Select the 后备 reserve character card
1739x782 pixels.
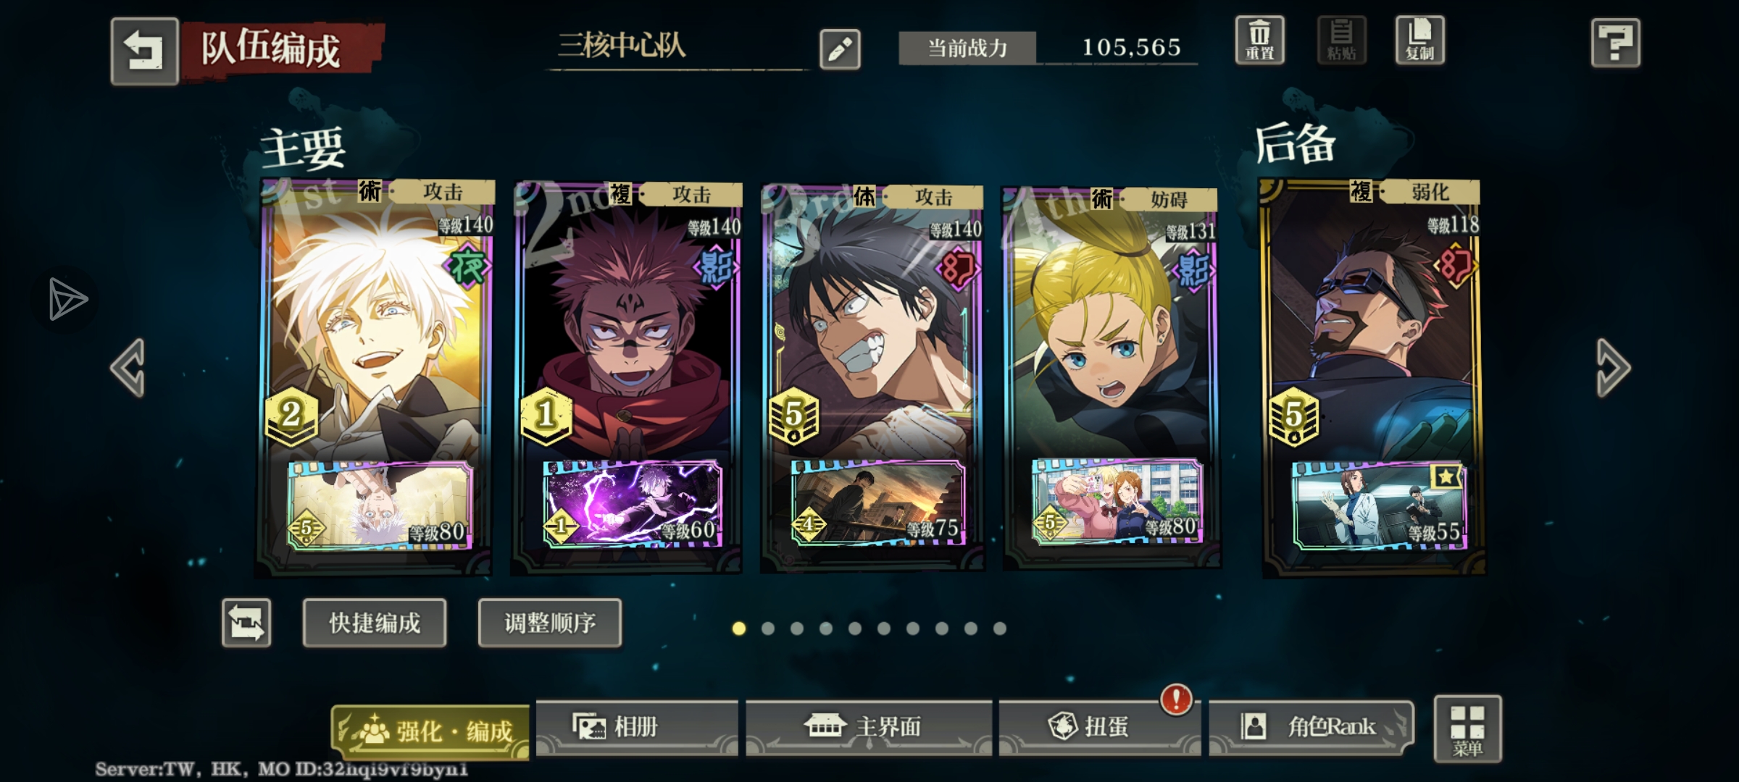(x=1371, y=377)
